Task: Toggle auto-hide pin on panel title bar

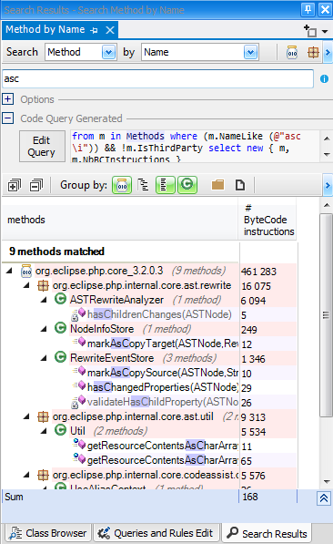Action: coord(308,10)
